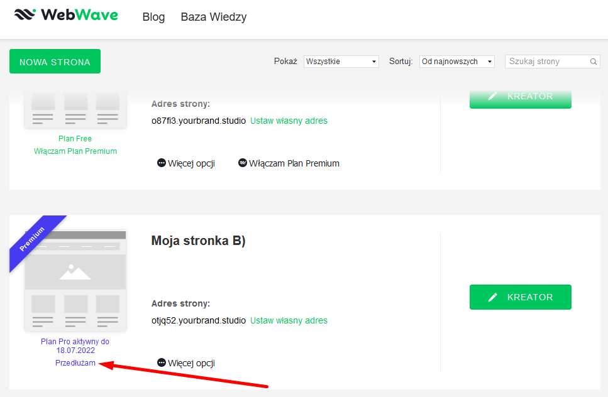Click Włączam Plan Premium under the thumbnail
Image resolution: width=608 pixels, height=397 pixels.
[x=75, y=151]
